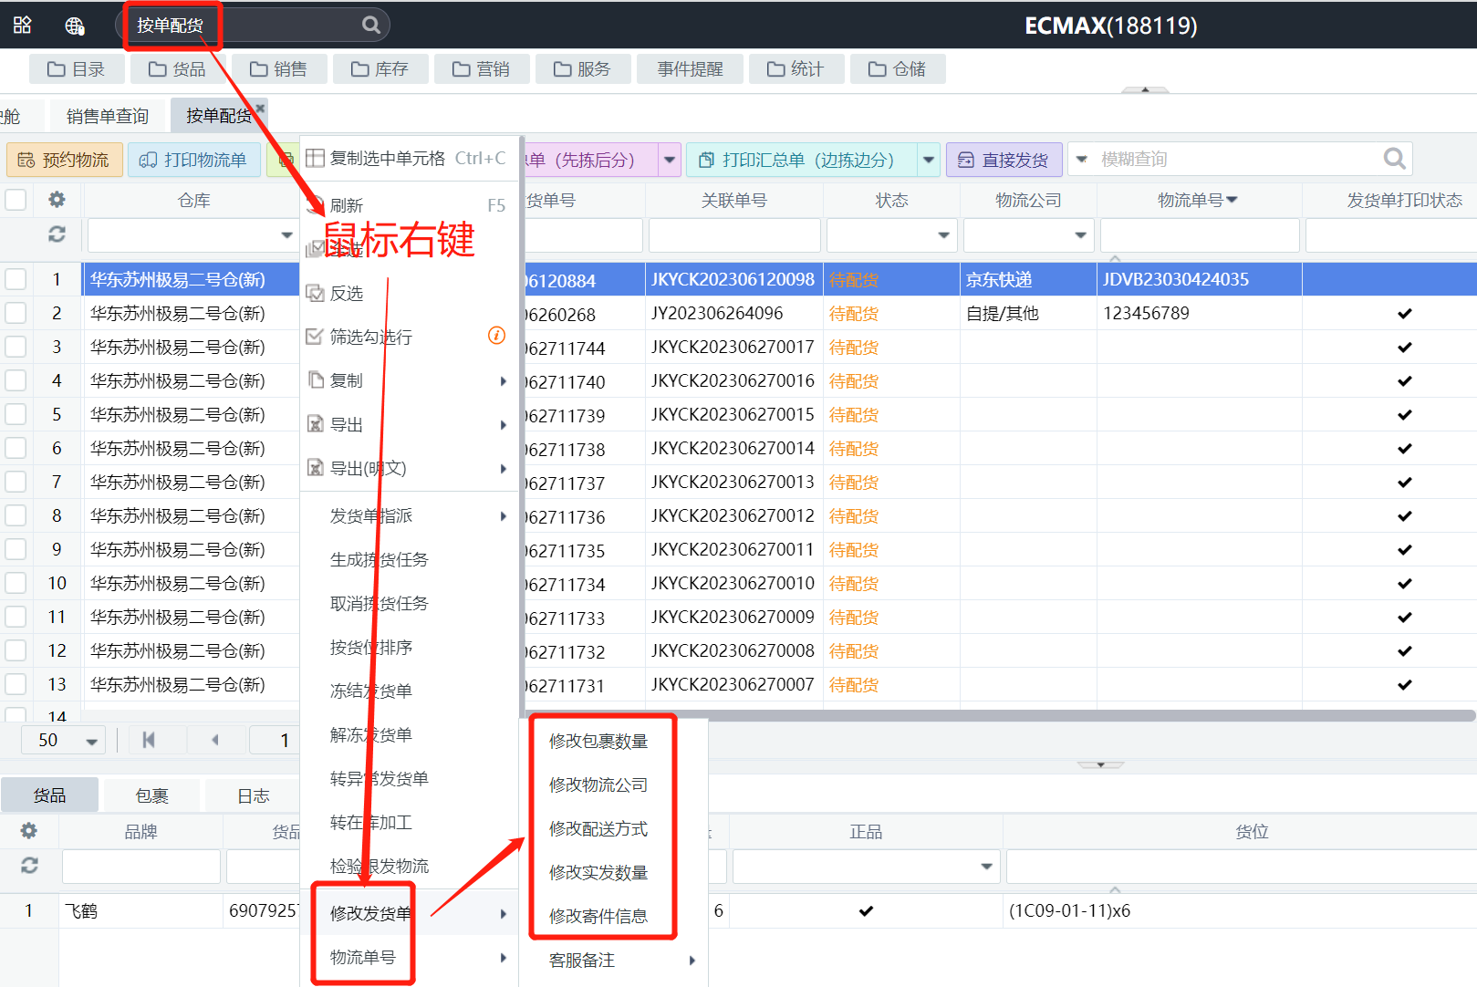1477x987 pixels.
Task: Check the row 3 checkbox
Action: [16, 347]
